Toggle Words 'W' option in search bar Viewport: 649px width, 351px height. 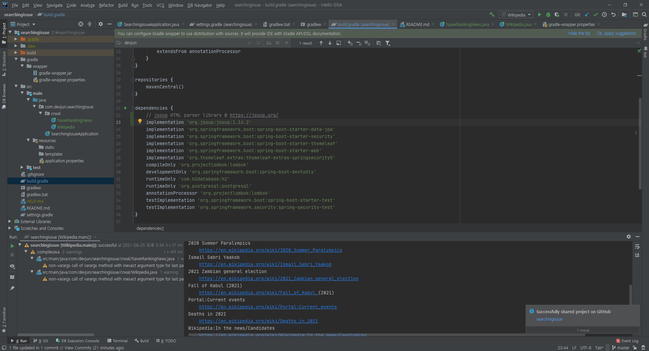[x=278, y=43]
